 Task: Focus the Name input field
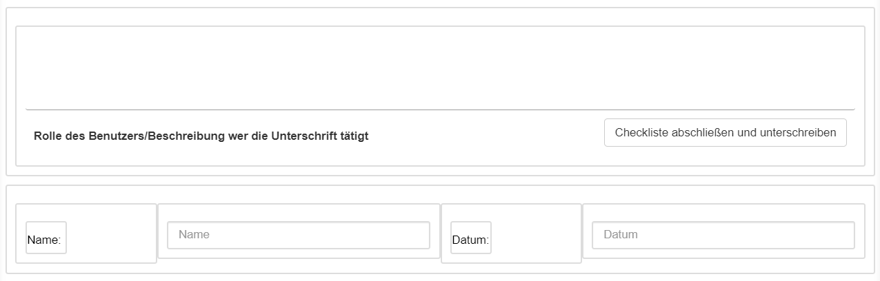[298, 235]
